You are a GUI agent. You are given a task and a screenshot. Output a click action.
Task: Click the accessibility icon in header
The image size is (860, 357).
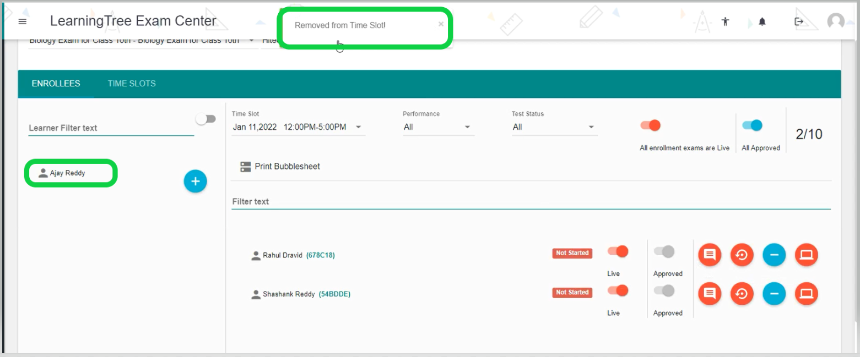[725, 21]
